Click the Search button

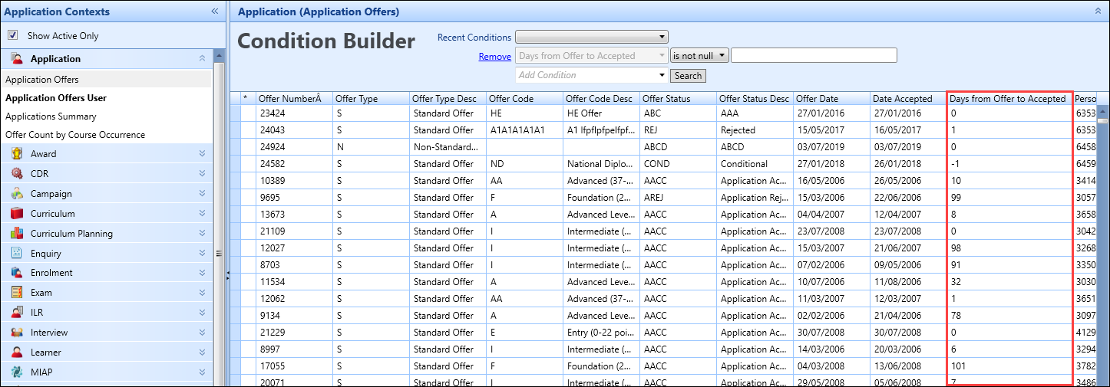tap(688, 76)
